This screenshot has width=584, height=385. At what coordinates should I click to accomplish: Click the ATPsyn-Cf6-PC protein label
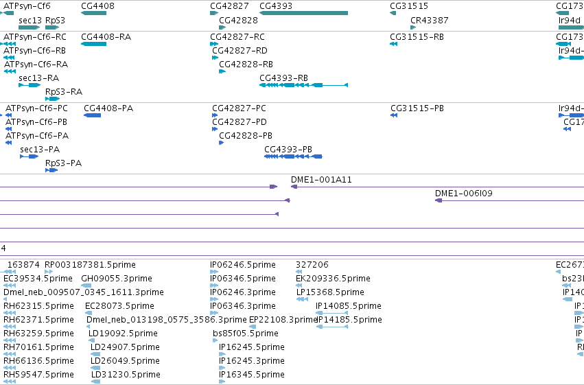point(36,108)
